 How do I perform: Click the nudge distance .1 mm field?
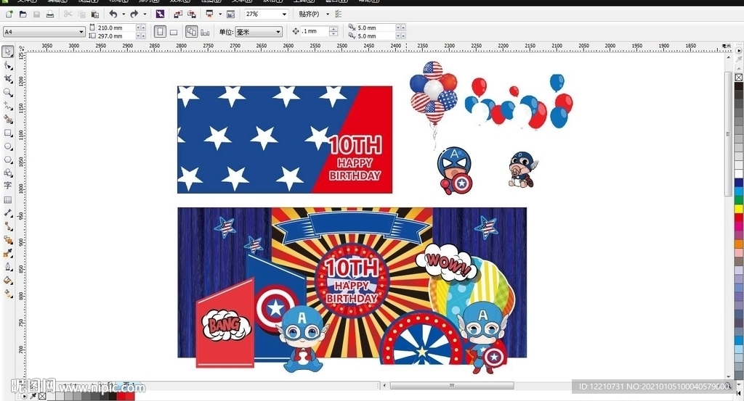315,31
